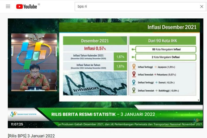Click 'Inflasi Tertinggi Jayapura' row
The image size is (207, 138).
click(x=156, y=67)
